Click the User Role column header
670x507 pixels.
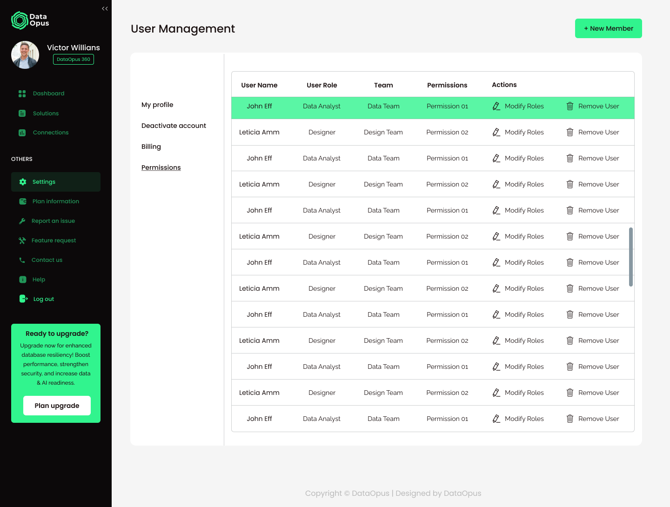(322, 85)
